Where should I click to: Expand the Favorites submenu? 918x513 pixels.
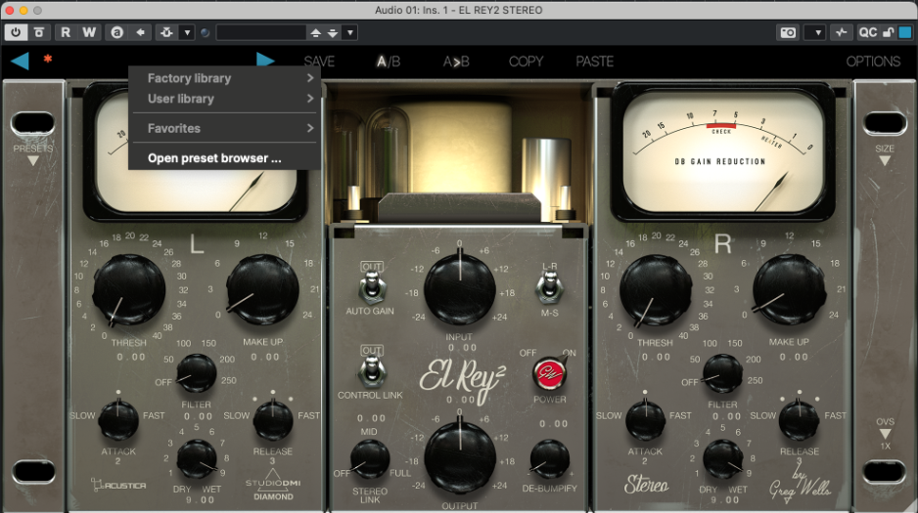[x=225, y=128]
